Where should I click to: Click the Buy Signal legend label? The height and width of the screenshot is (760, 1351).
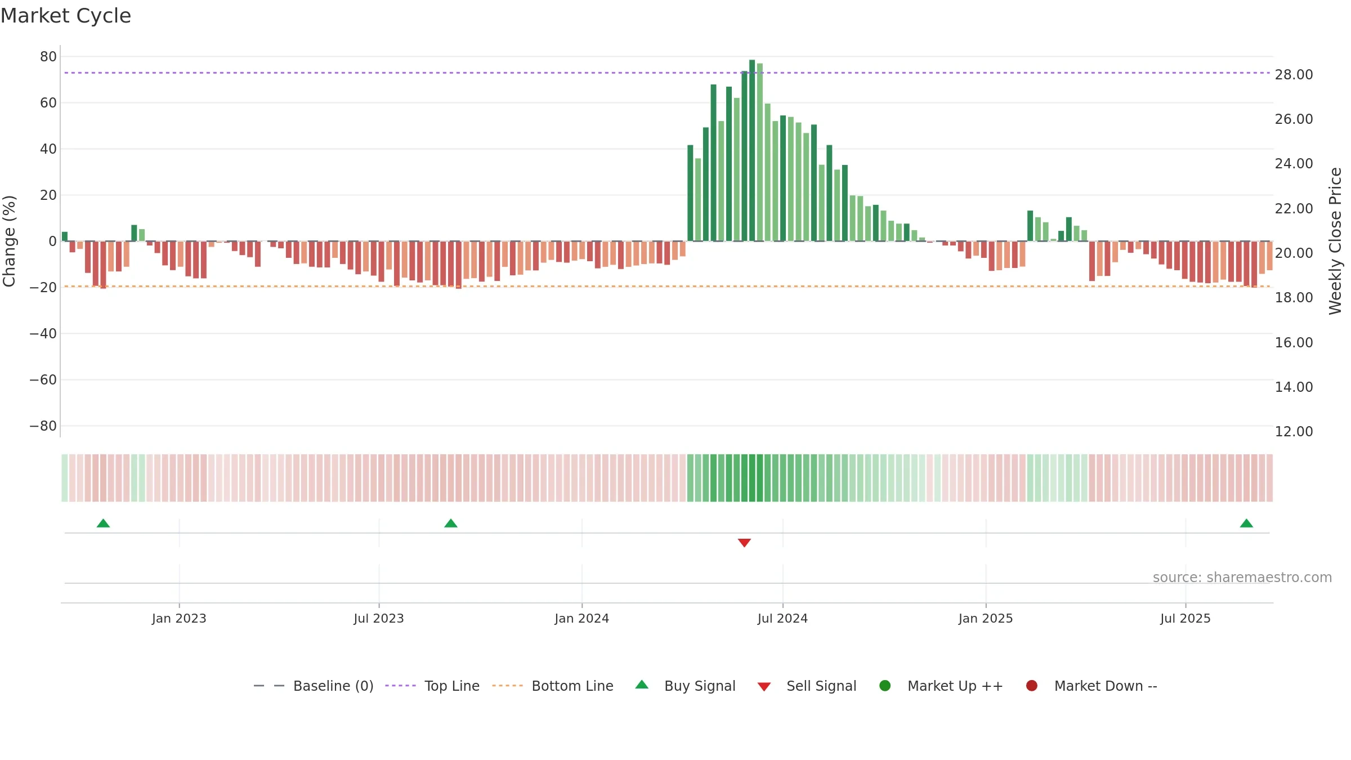click(700, 686)
